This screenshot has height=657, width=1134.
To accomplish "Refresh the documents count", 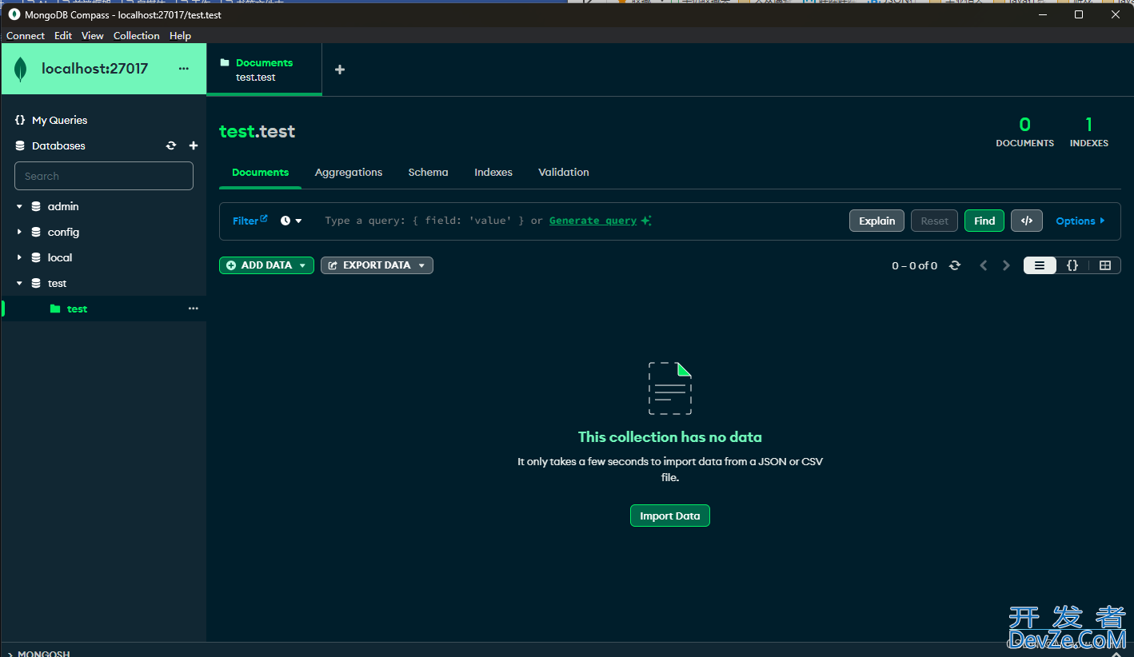I will (x=955, y=265).
